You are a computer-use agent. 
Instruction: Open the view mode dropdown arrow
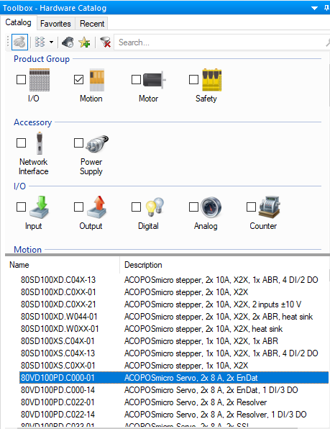pos(51,42)
